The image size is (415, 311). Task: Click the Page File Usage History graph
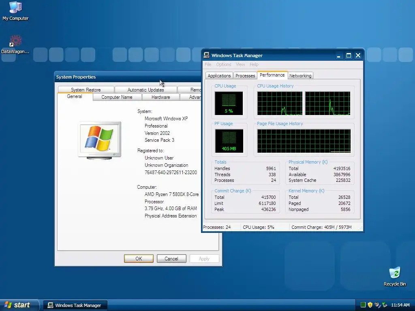click(304, 141)
